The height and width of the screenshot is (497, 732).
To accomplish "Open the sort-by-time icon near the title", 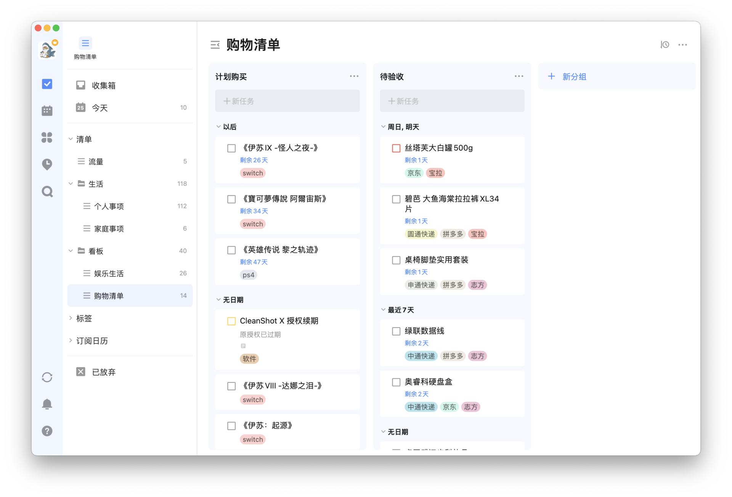I will pos(664,45).
